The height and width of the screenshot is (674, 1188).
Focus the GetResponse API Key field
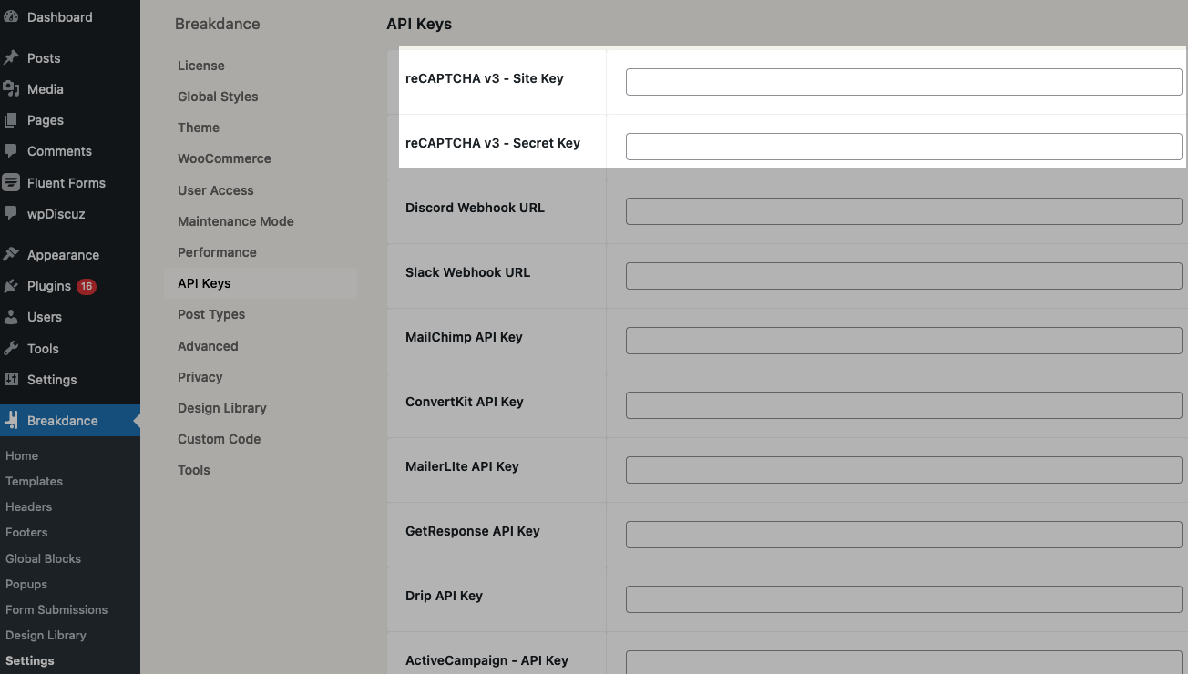tap(904, 535)
